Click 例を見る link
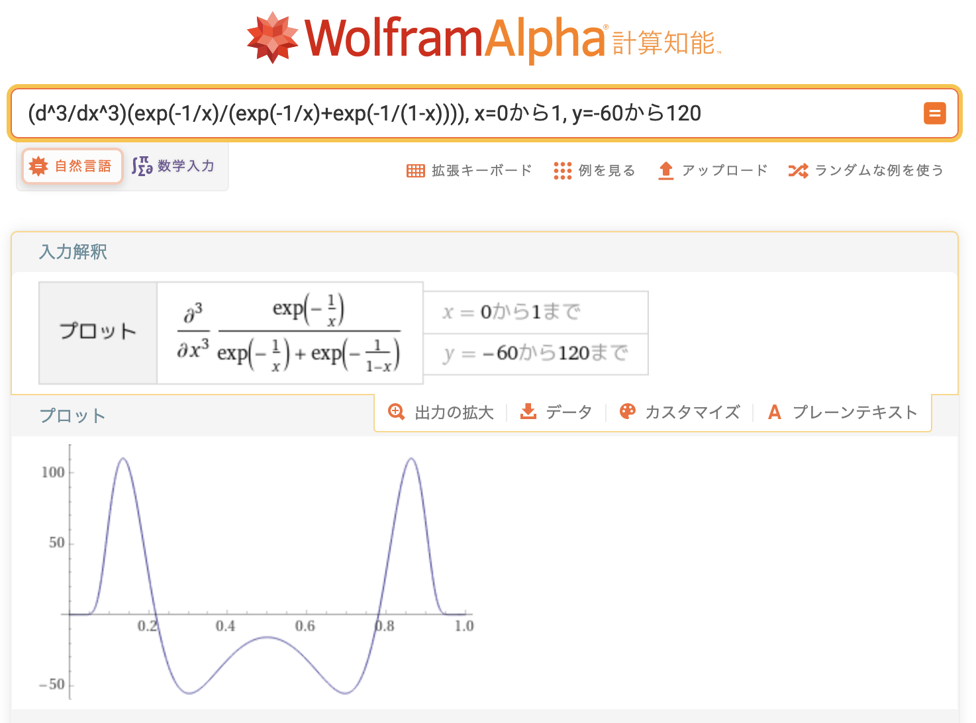 [x=595, y=171]
